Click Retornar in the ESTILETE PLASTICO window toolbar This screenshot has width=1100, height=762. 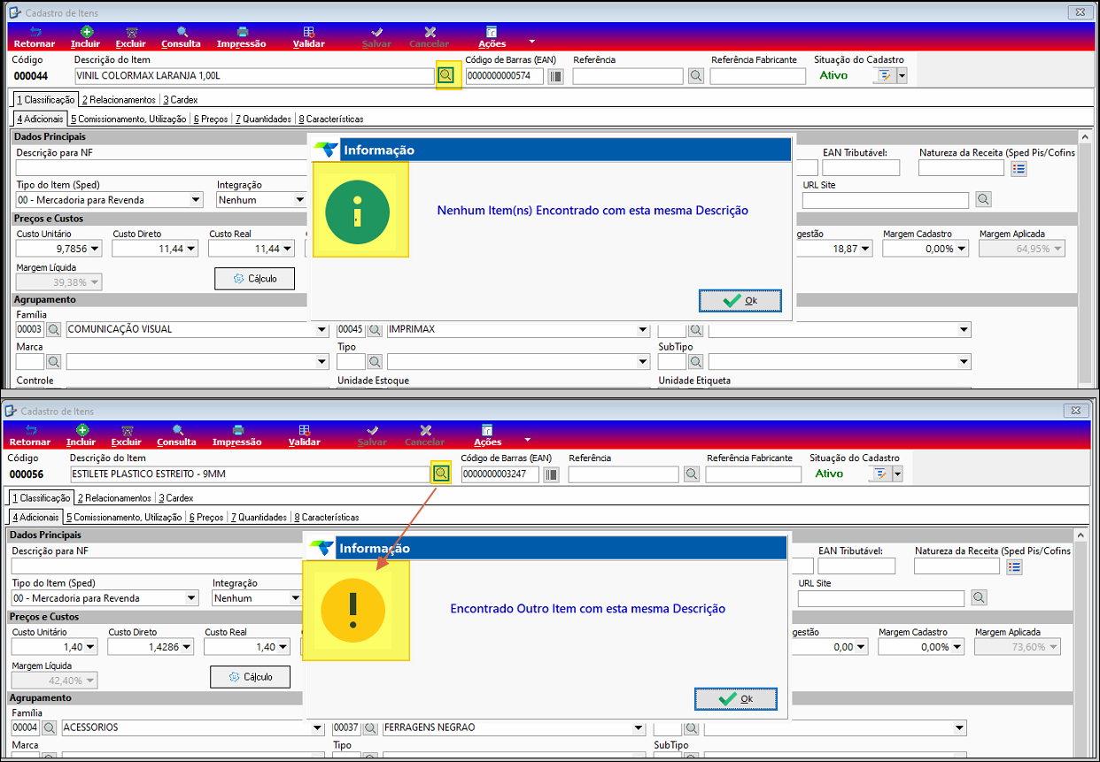tap(30, 435)
